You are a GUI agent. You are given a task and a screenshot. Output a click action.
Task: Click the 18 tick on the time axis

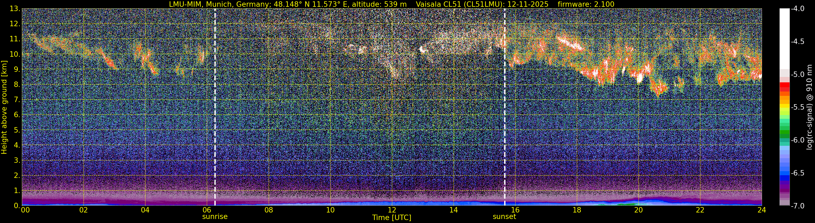(x=577, y=210)
